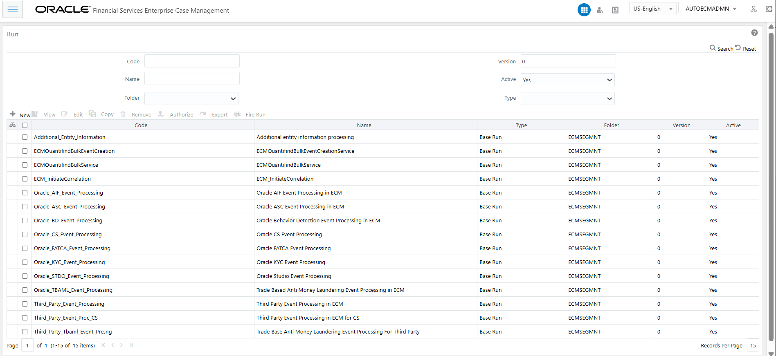Sort by the Type column header

point(521,125)
